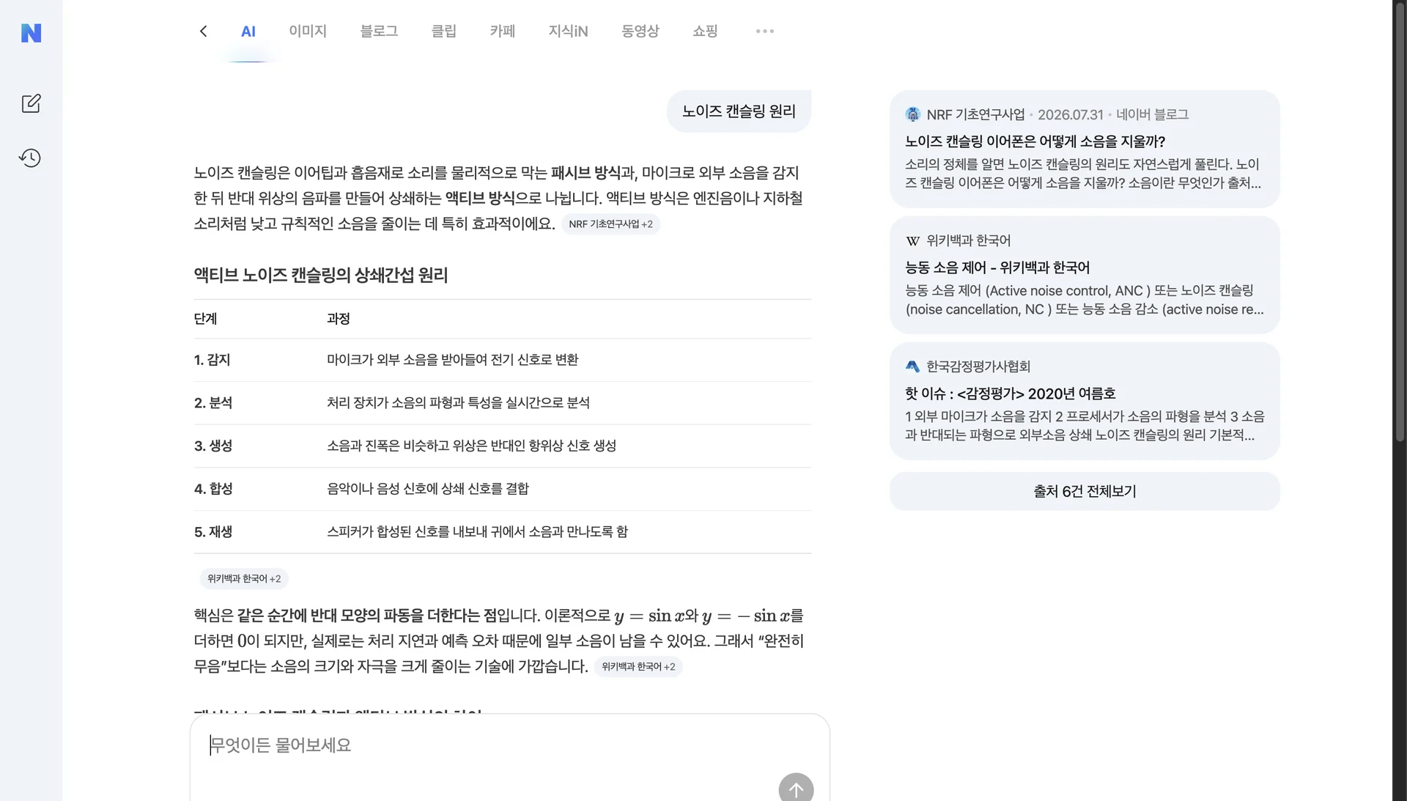
Task: Go back with the left chevron
Action: pyautogui.click(x=203, y=31)
